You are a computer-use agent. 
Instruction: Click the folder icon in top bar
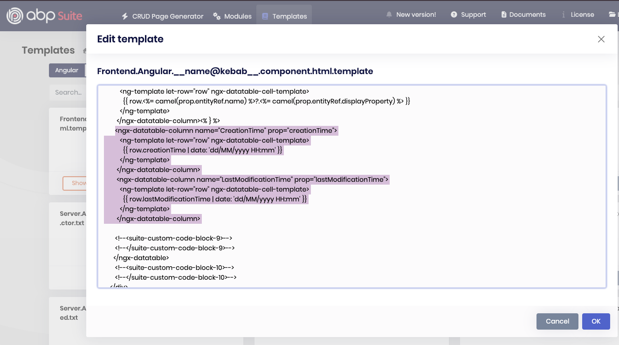(x=612, y=15)
